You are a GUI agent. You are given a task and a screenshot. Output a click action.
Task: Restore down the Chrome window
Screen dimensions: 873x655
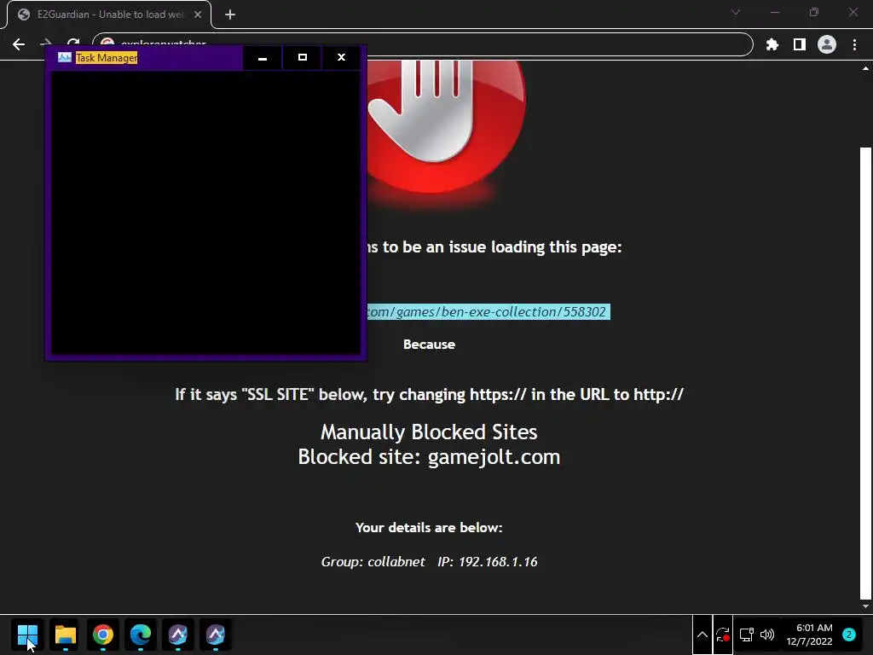point(814,12)
